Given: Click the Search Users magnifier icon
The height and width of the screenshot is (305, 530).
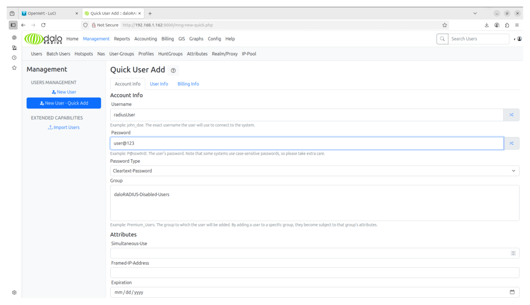Looking at the screenshot, I should [442, 39].
